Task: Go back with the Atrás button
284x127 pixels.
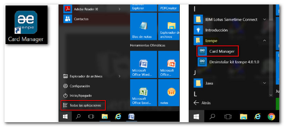Action: click(202, 103)
